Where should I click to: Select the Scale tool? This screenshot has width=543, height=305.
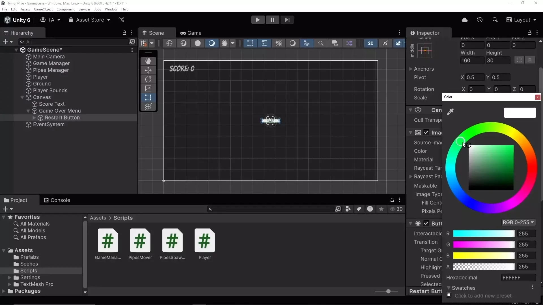148,88
